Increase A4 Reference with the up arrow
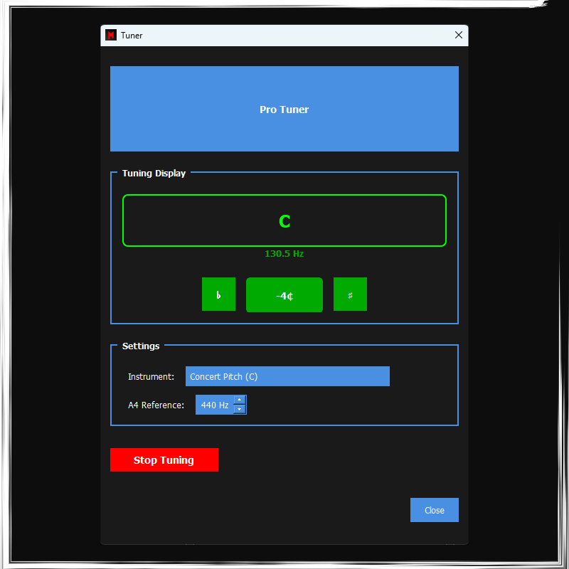 (240, 400)
